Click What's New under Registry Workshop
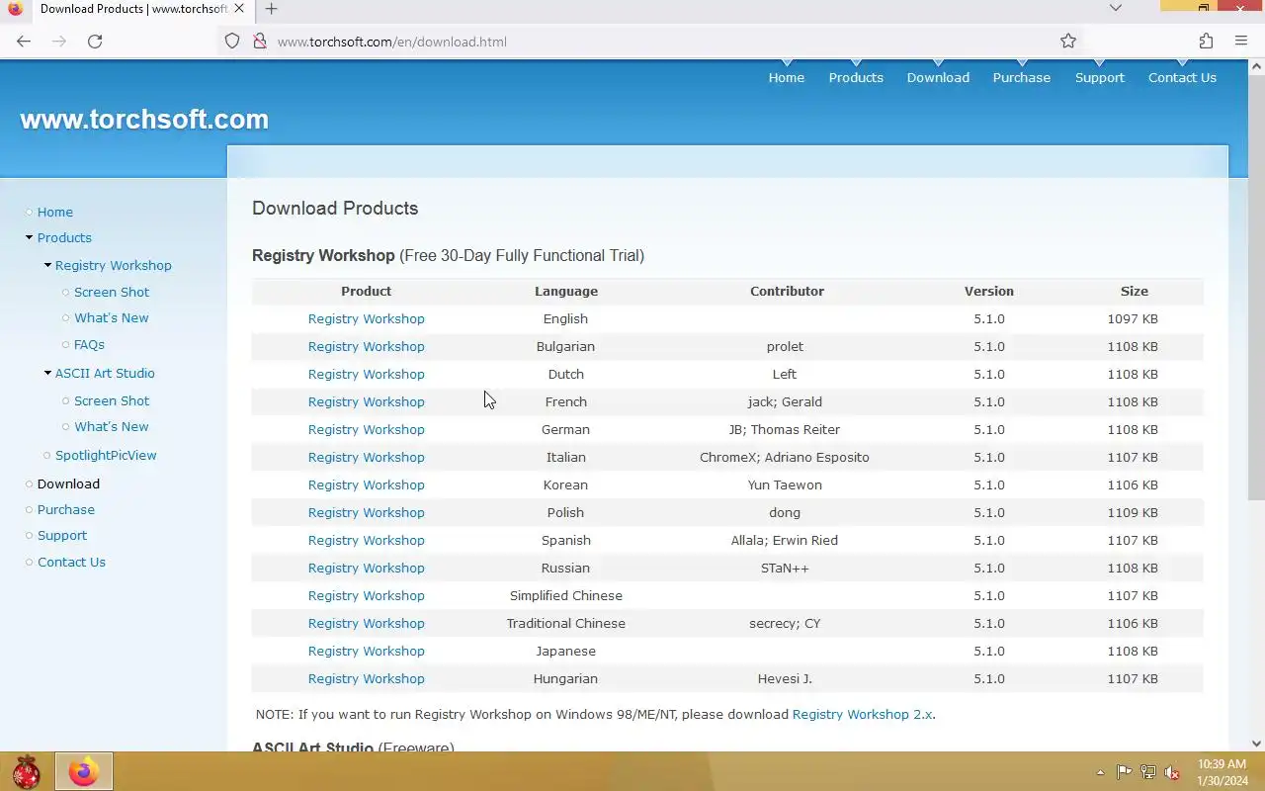 coord(112,317)
